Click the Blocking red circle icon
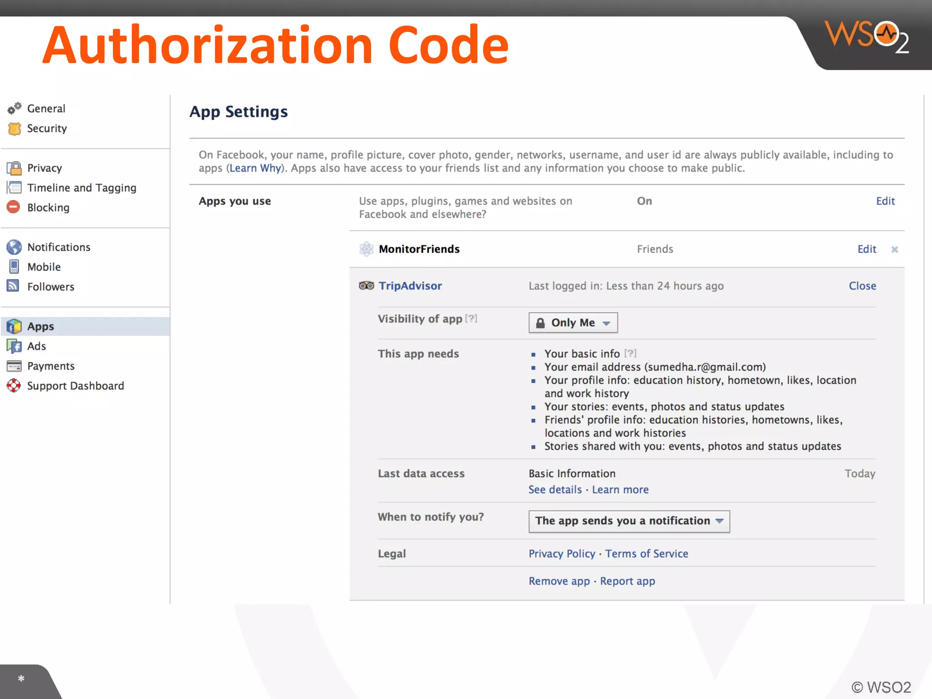932x699 pixels. [14, 207]
